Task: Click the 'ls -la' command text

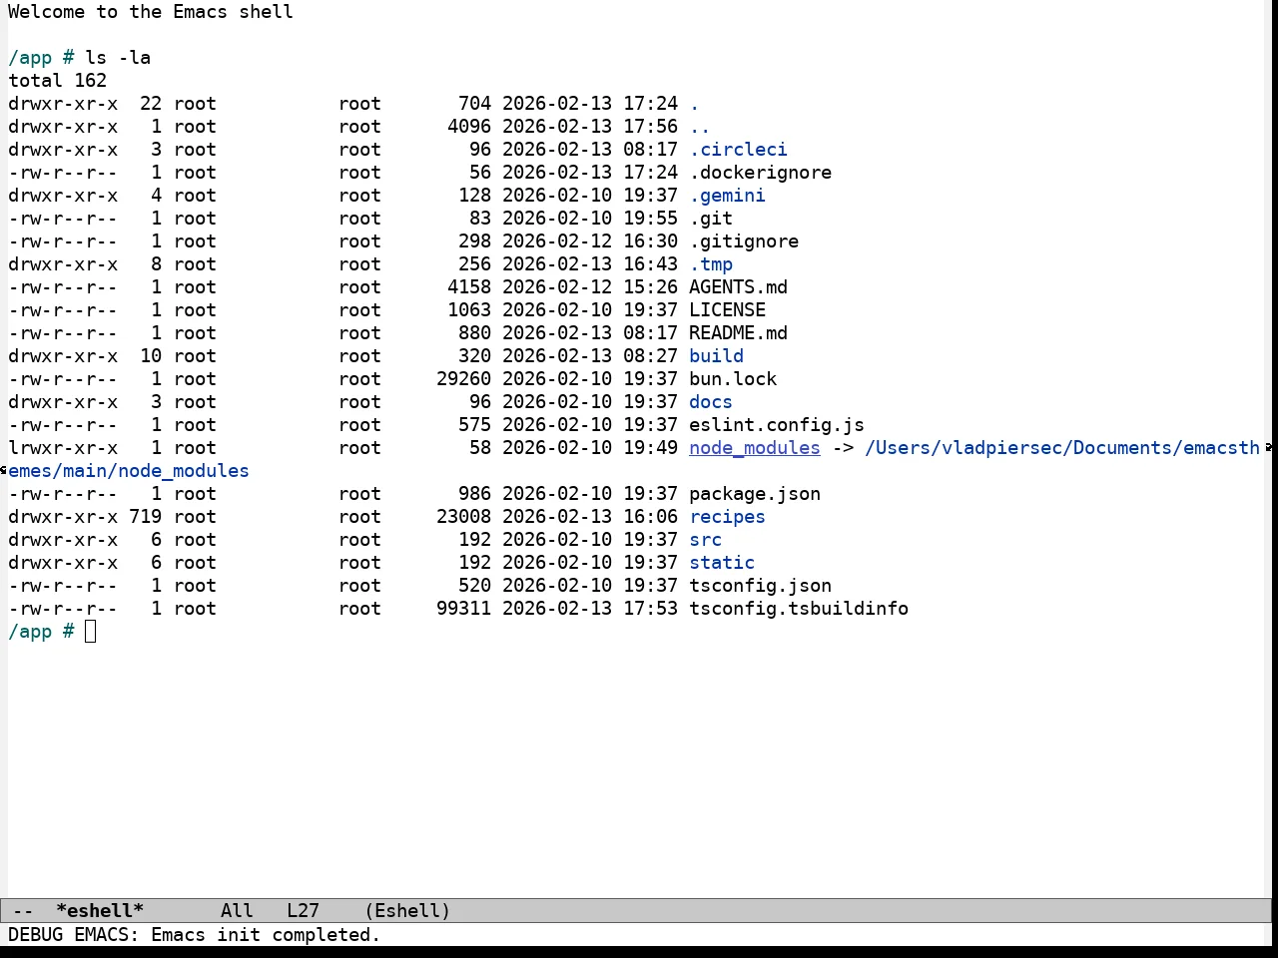Action: pyautogui.click(x=118, y=58)
